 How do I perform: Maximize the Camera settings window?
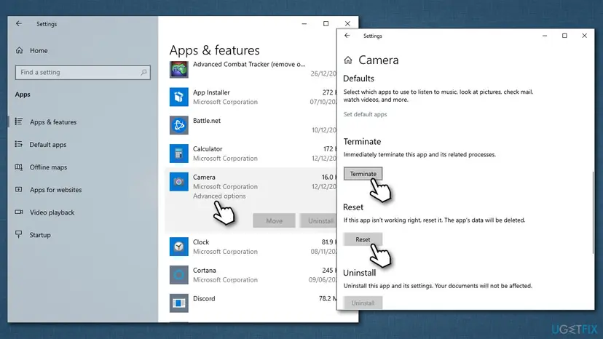(564, 36)
